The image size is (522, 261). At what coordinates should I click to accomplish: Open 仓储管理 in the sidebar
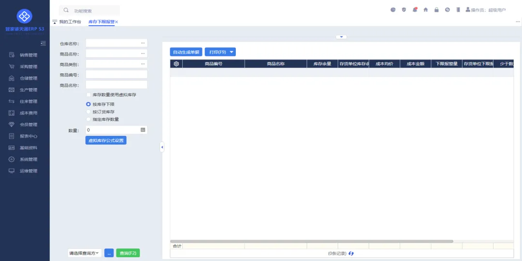click(x=28, y=78)
